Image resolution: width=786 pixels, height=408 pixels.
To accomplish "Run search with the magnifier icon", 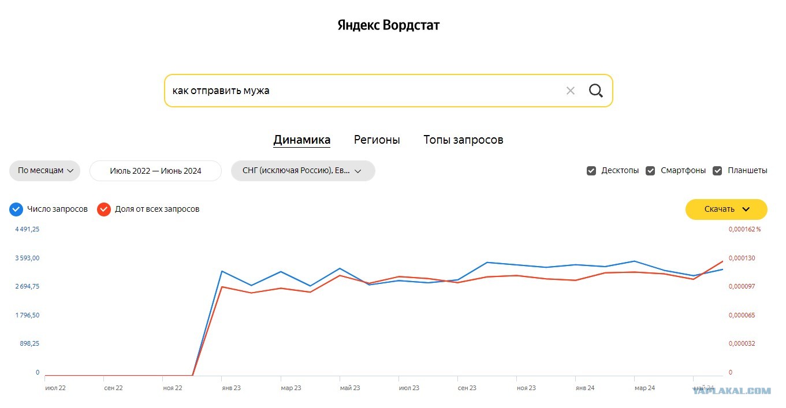I will click(595, 91).
